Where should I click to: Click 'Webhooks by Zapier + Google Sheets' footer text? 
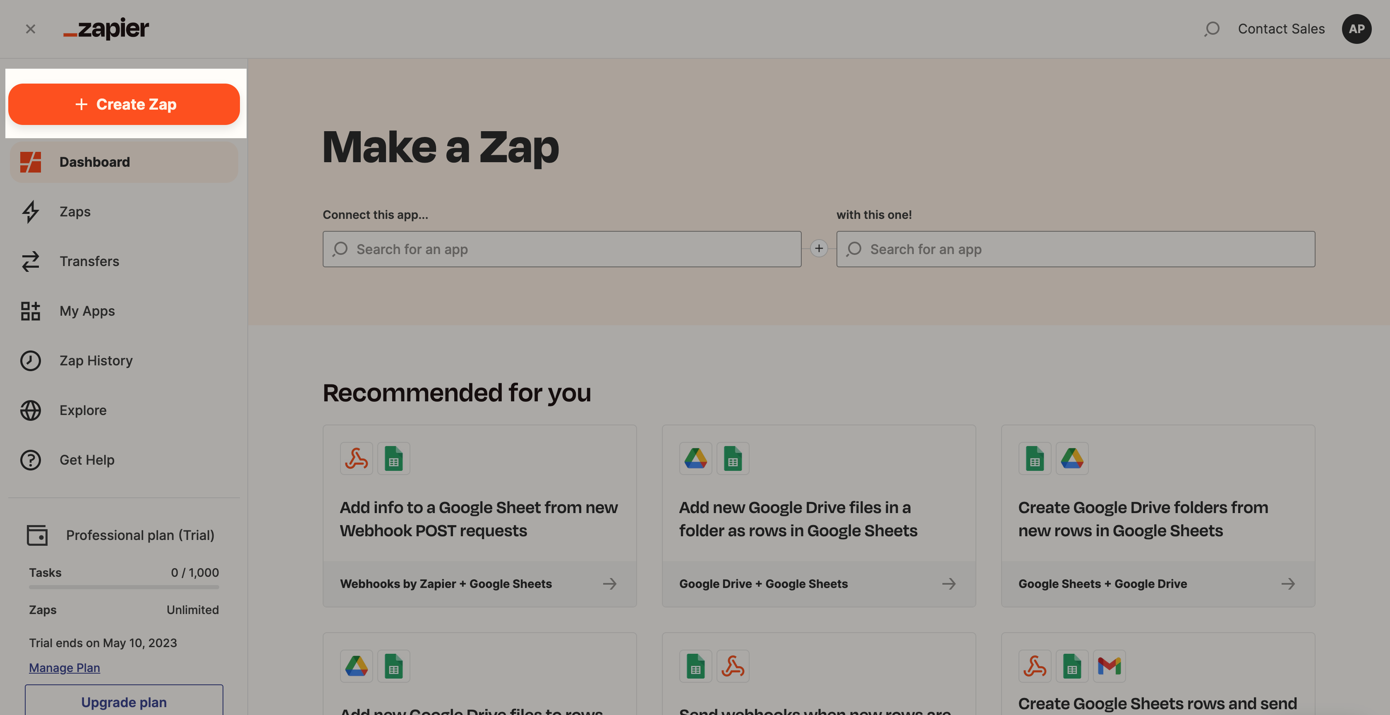[446, 584]
